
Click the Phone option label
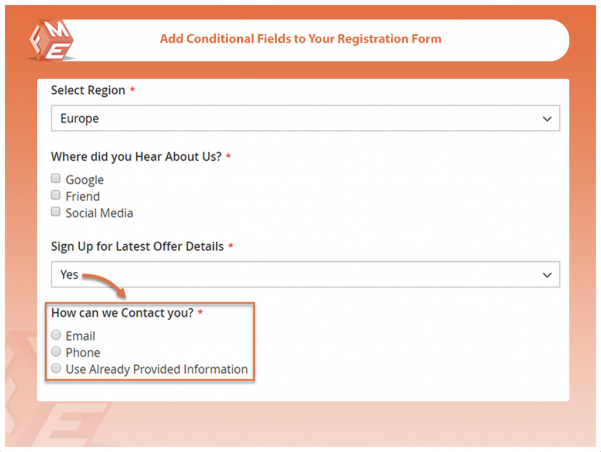tap(83, 352)
